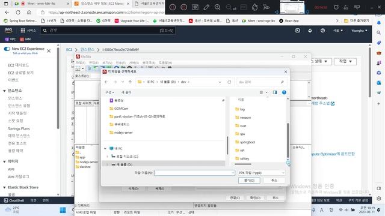Click the AWS console search box
Viewport: 385px width, 216px height.
tap(108, 31)
